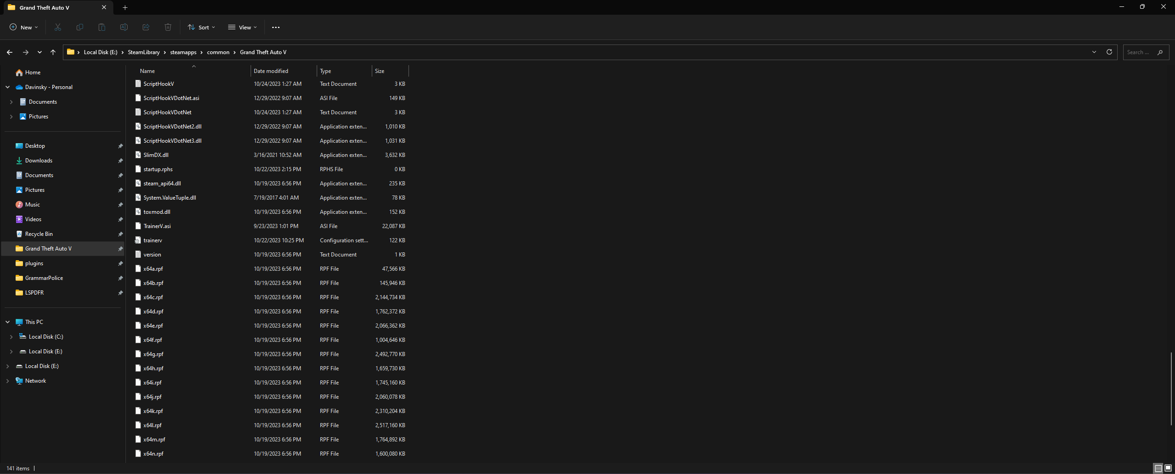Click pin icon beside plugins folder

tap(120, 263)
